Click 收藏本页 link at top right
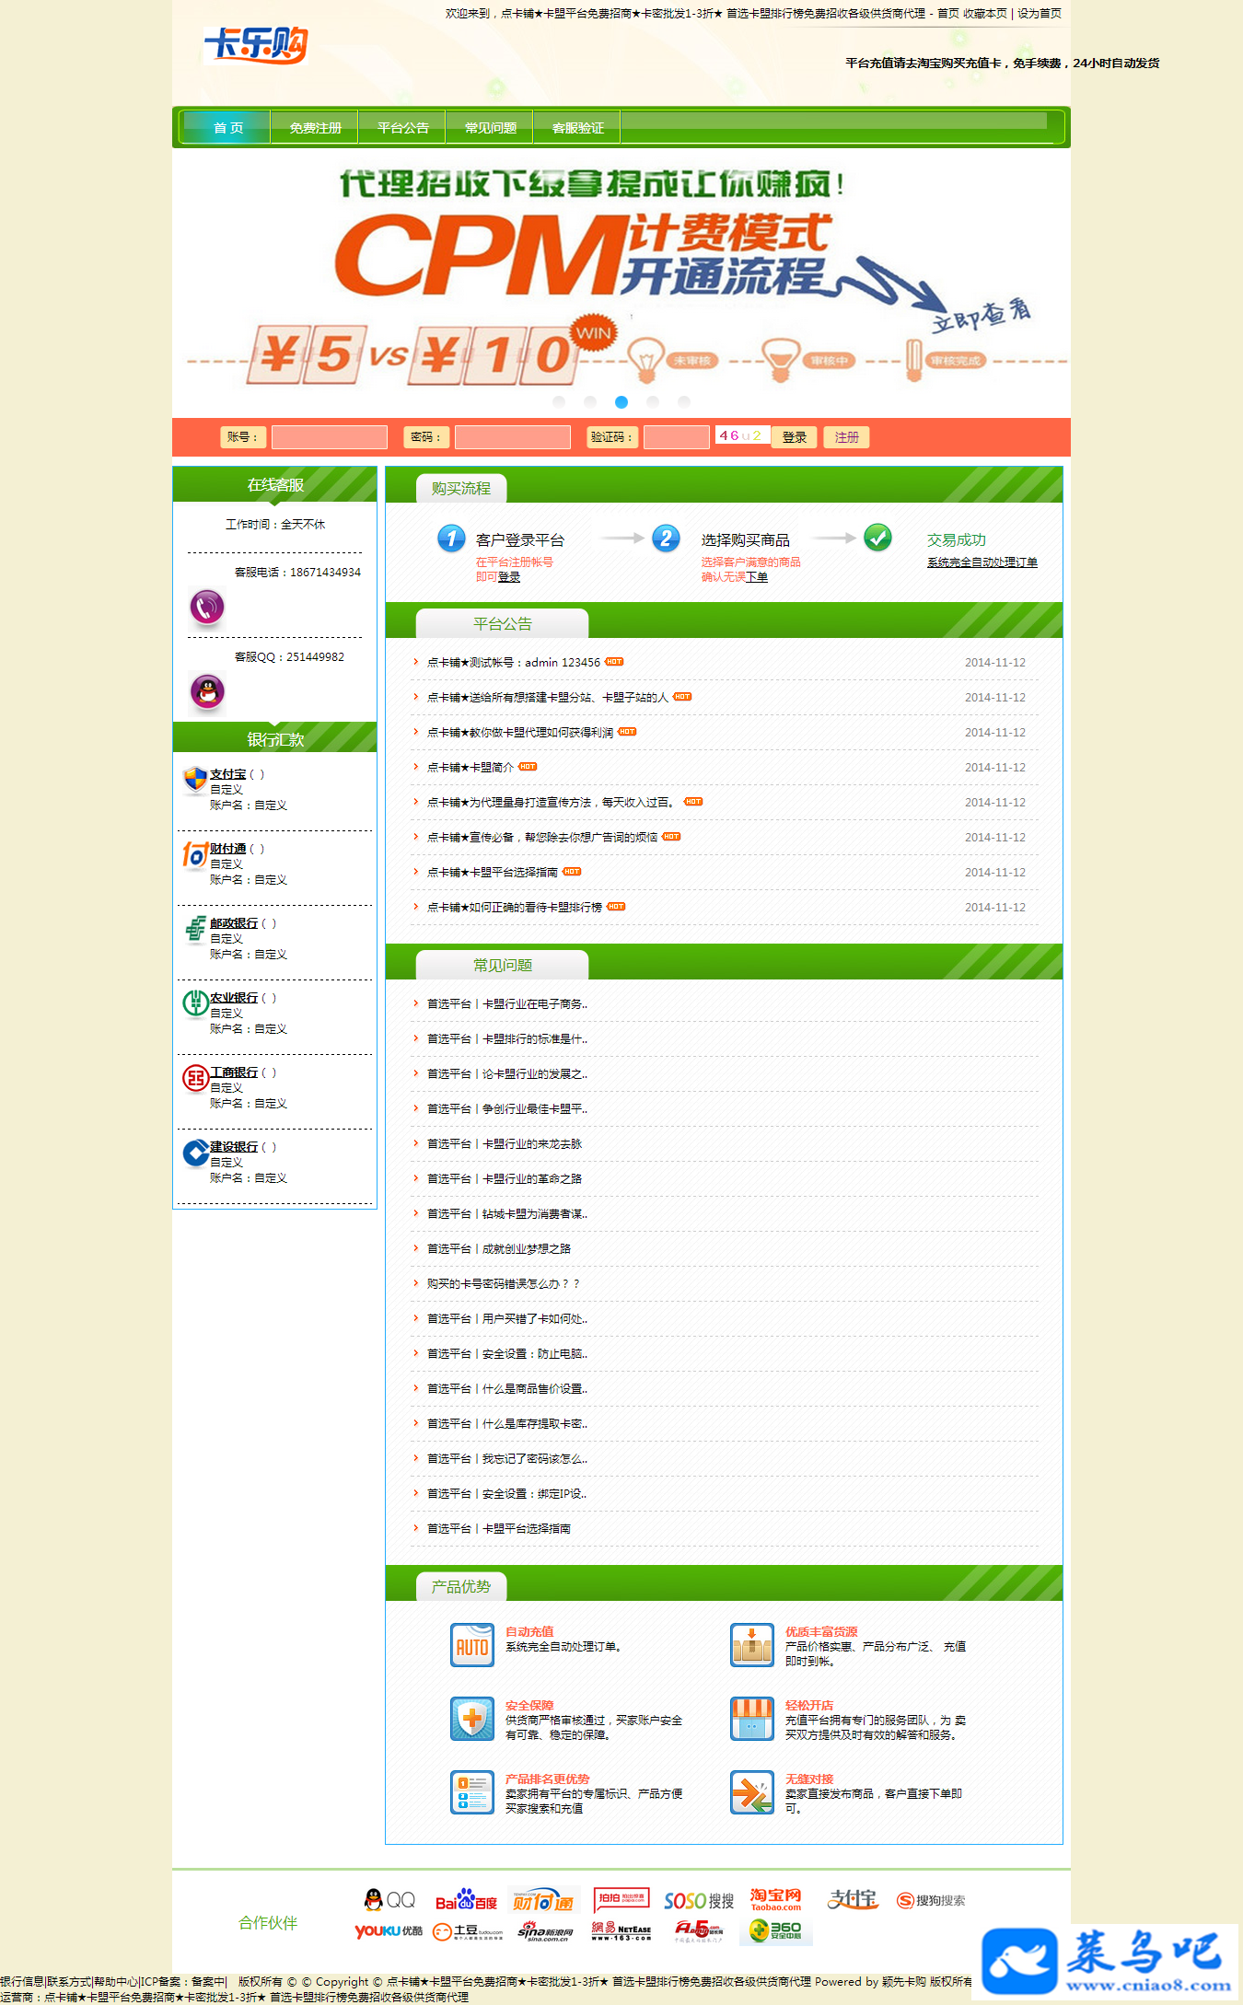This screenshot has width=1243, height=2005. point(985,14)
